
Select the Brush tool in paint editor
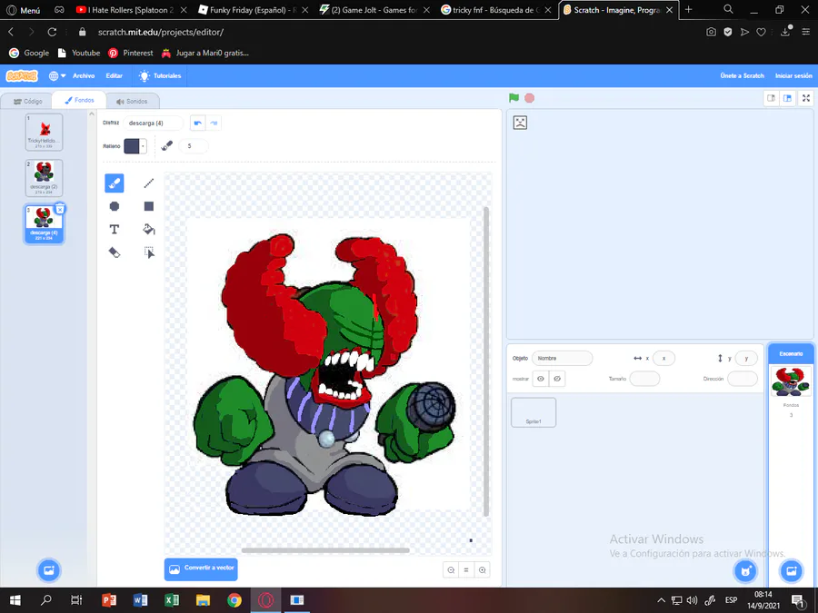pyautogui.click(x=115, y=183)
